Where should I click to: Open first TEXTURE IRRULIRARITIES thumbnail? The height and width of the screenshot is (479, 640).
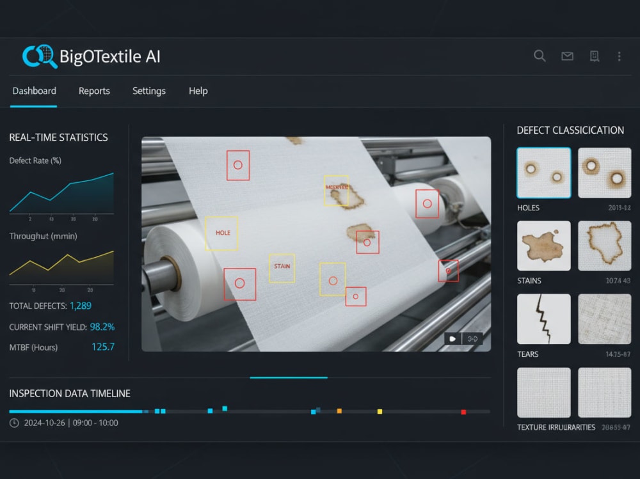click(x=543, y=393)
